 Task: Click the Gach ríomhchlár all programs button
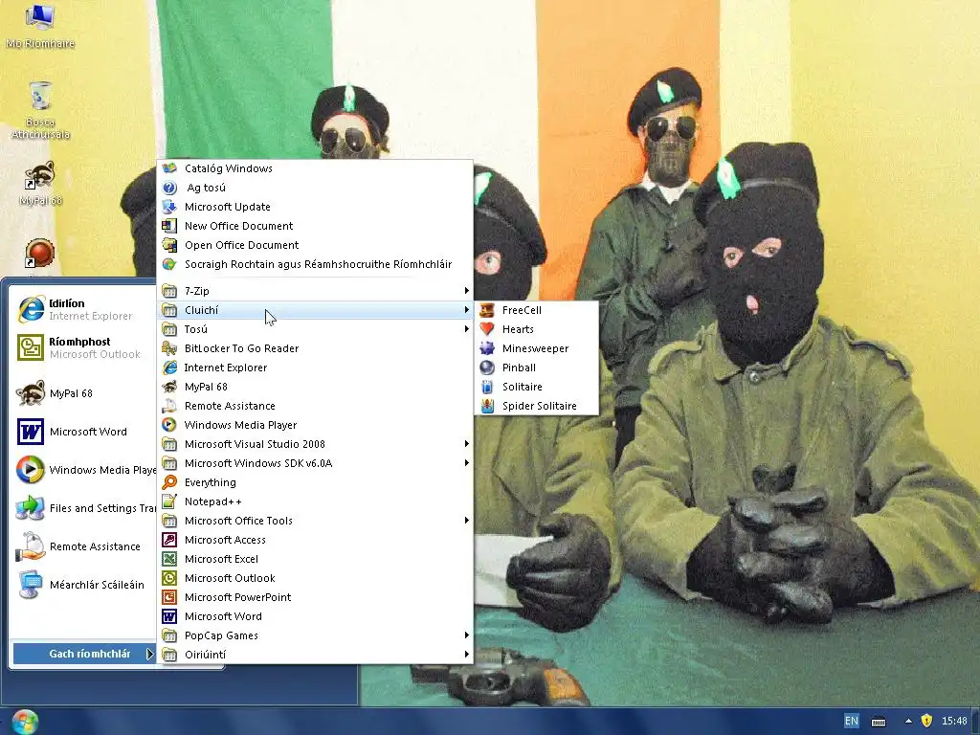(x=84, y=654)
